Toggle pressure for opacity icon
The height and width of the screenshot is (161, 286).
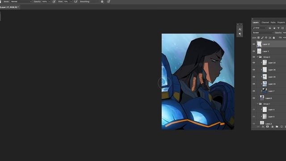point(54,2)
